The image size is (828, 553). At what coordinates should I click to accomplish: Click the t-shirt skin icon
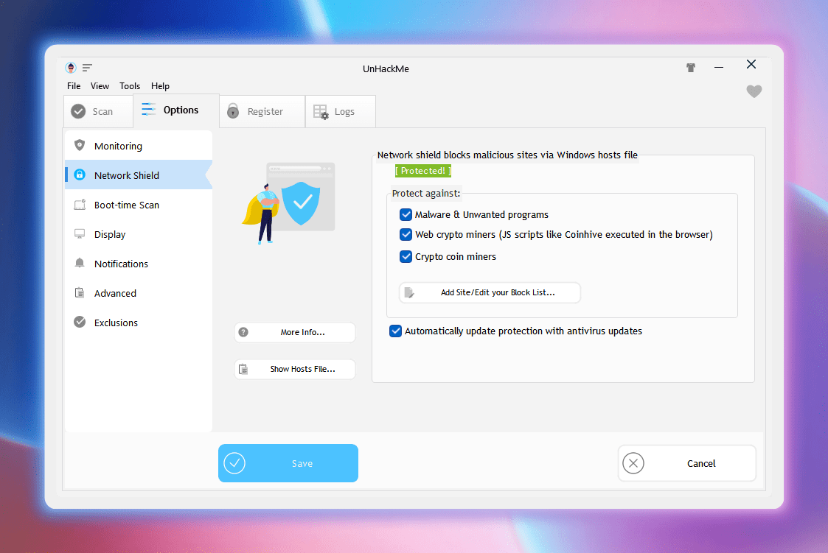point(690,68)
